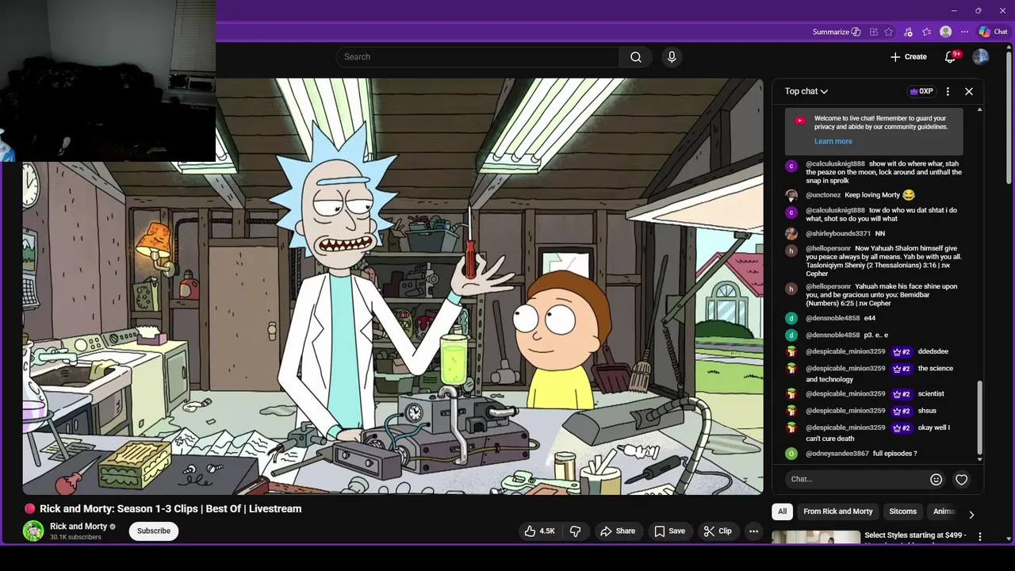Click username @shirleybounds3371 in chat
The image size is (1015, 571).
click(x=838, y=234)
